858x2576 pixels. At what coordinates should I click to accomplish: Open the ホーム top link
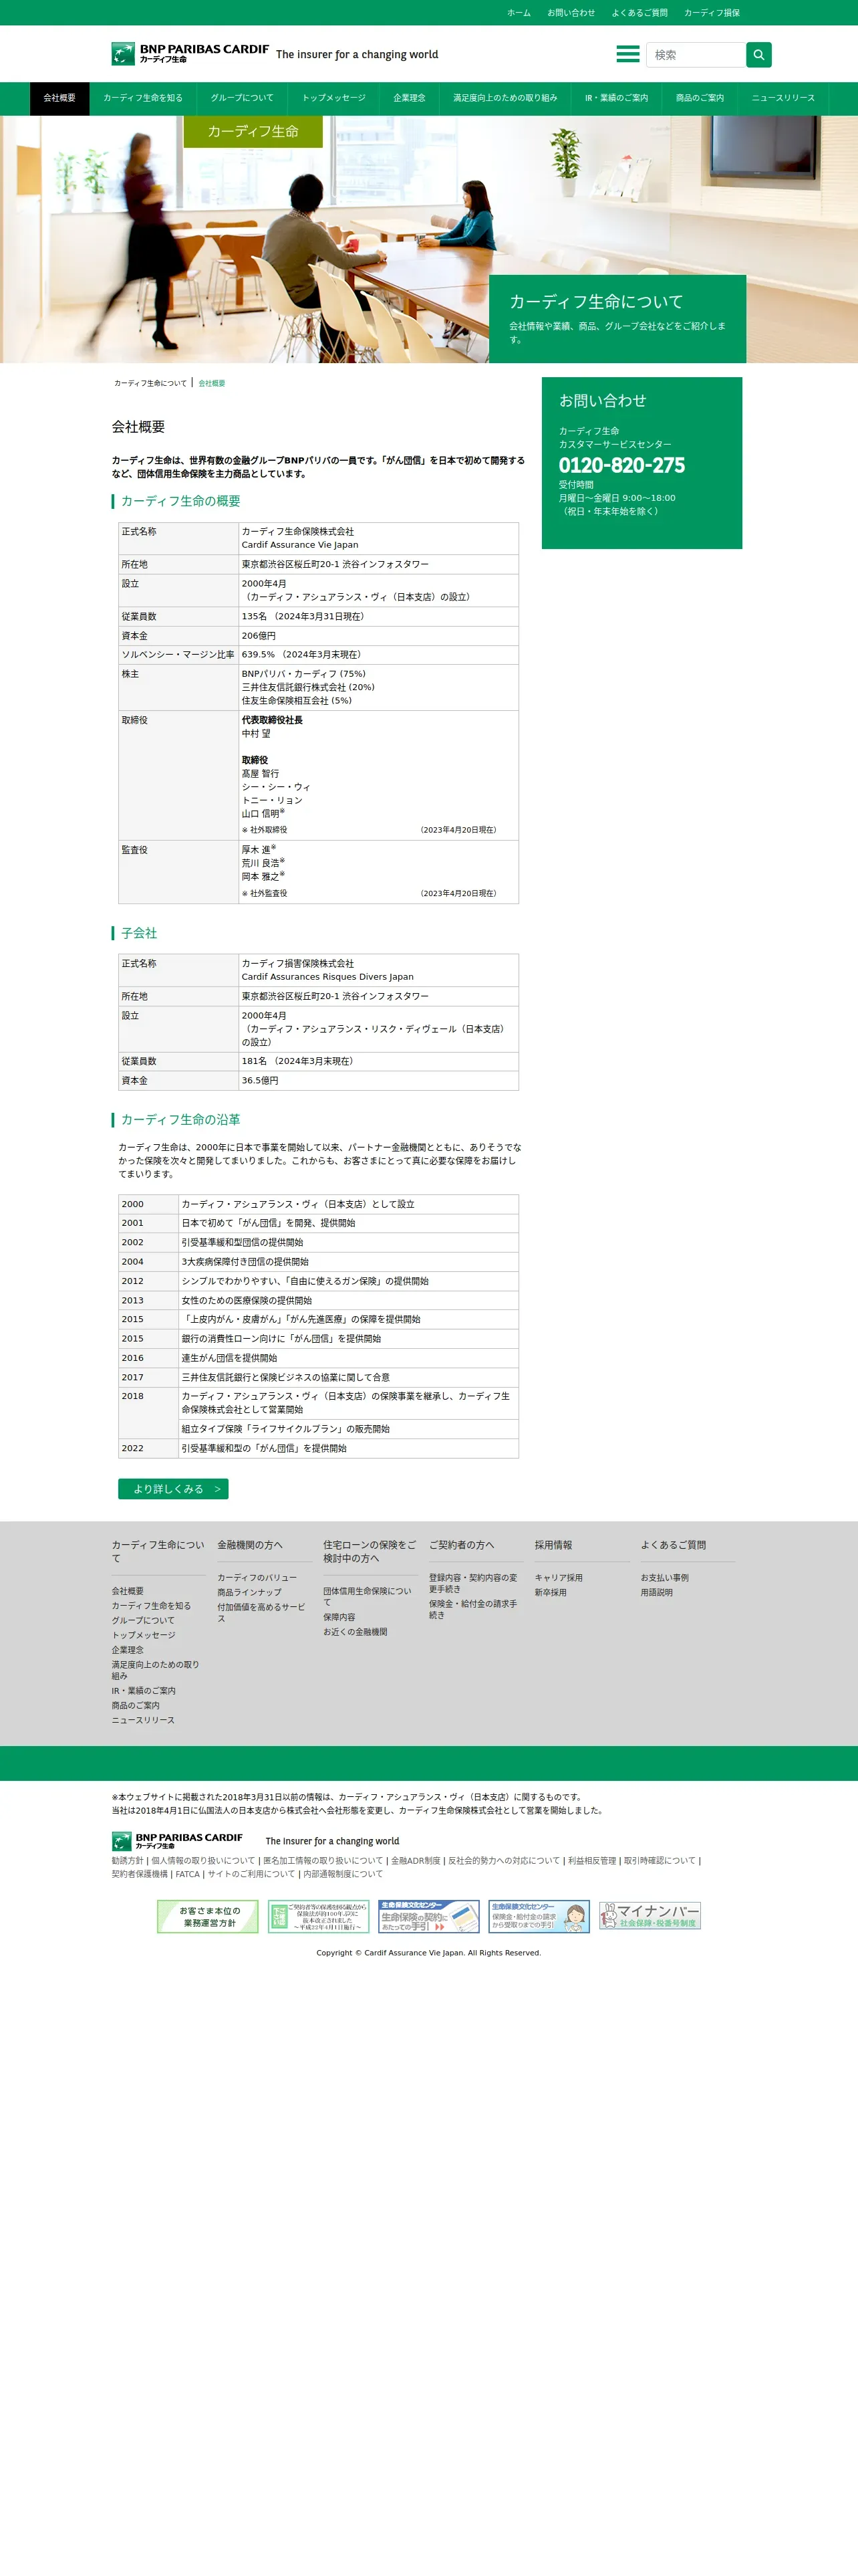point(519,13)
